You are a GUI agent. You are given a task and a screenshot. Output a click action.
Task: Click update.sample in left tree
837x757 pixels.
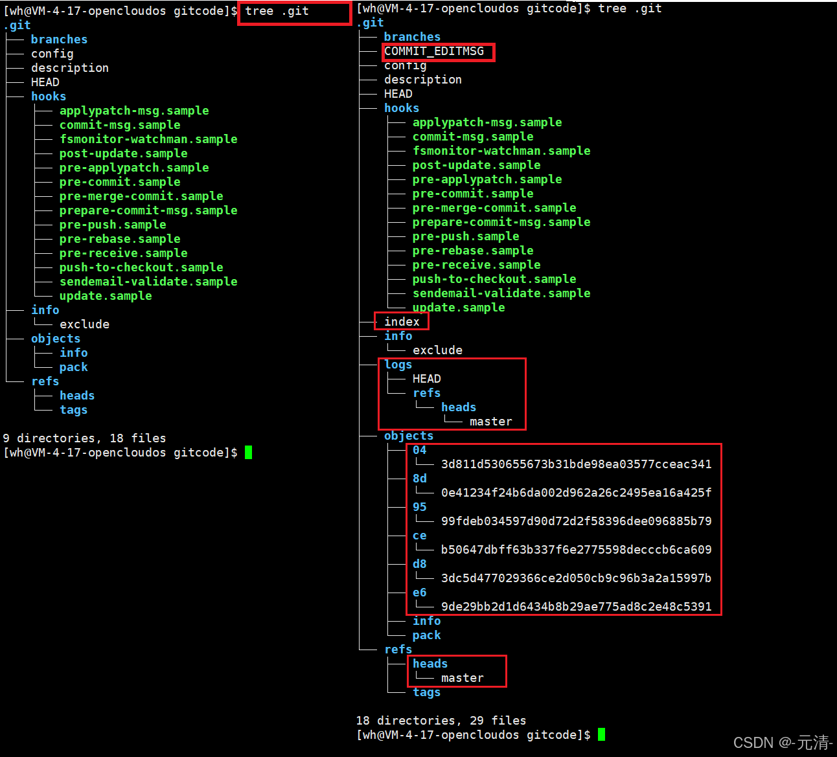(106, 296)
